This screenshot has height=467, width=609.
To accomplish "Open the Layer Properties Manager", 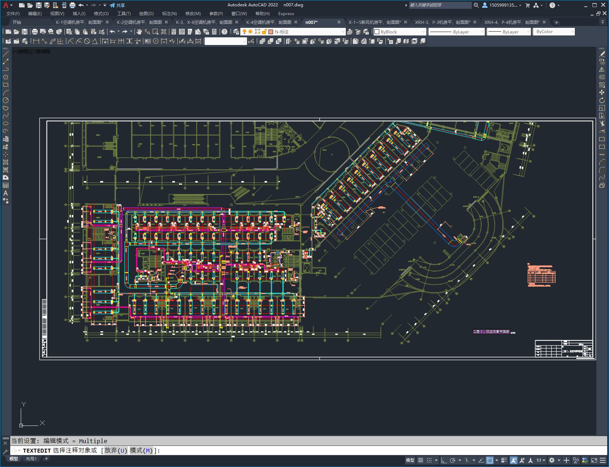I will click(x=236, y=32).
